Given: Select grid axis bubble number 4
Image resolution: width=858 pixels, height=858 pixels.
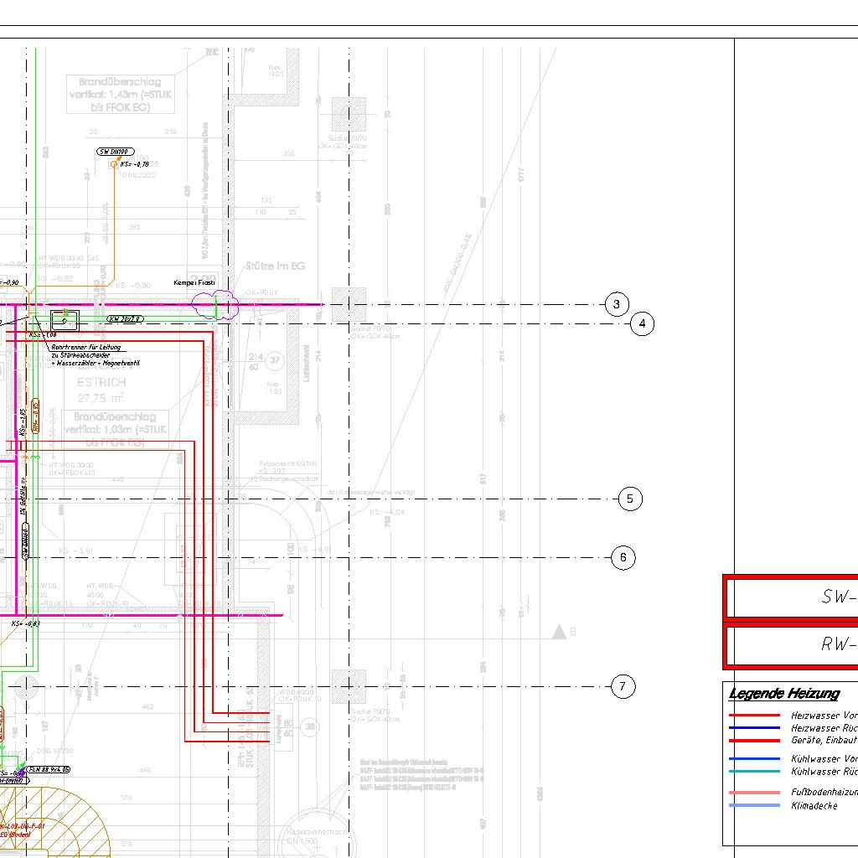Looking at the screenshot, I should point(642,323).
